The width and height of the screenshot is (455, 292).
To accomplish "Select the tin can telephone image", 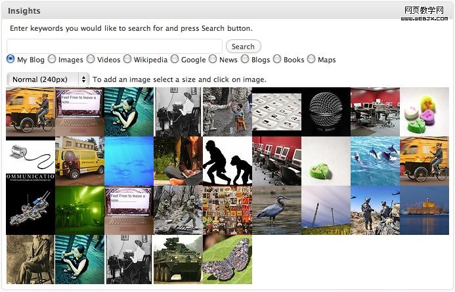I will click(x=30, y=157).
